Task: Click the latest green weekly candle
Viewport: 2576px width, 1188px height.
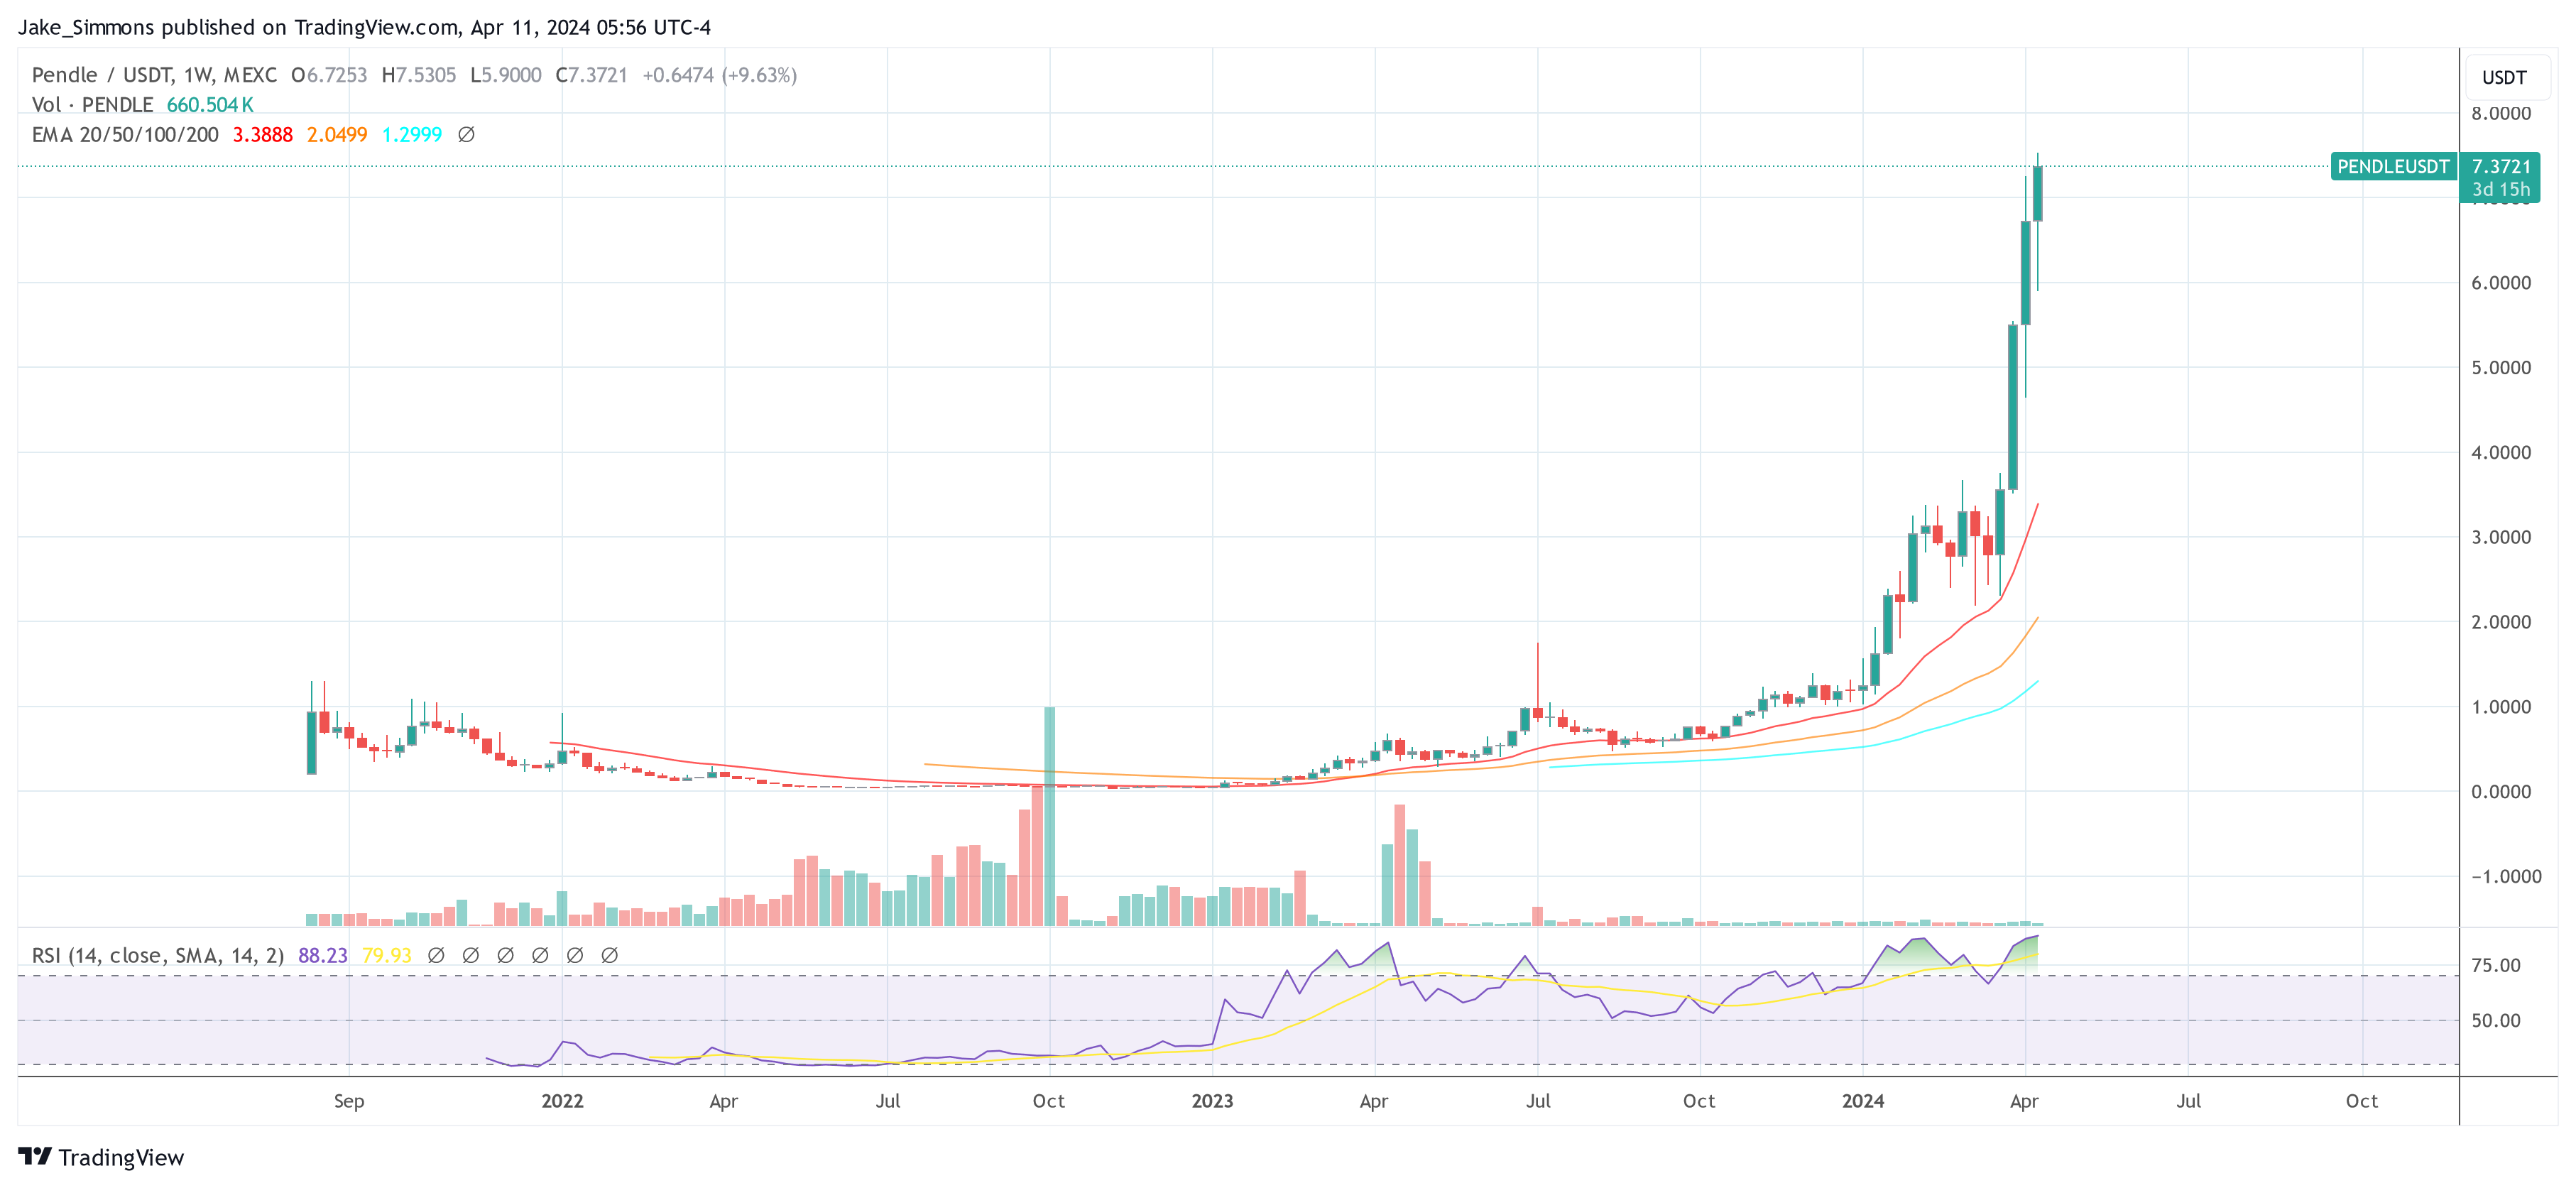Action: pos(2037,194)
